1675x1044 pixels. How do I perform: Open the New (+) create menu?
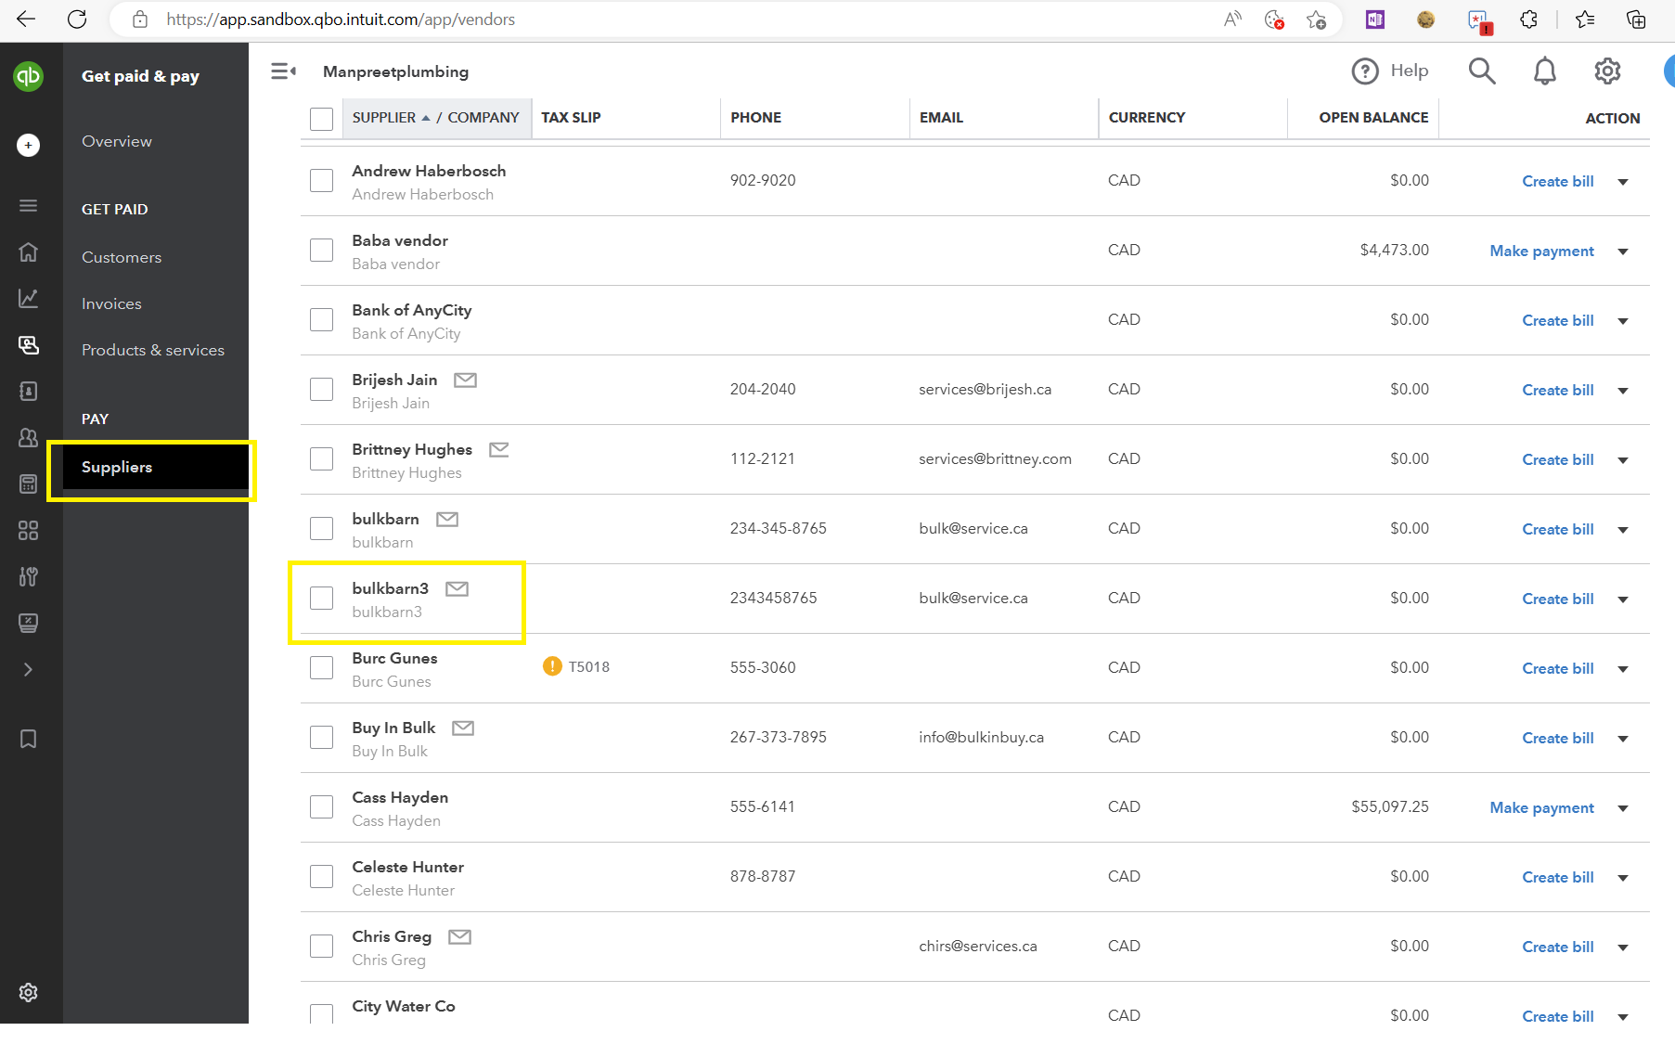(28, 145)
